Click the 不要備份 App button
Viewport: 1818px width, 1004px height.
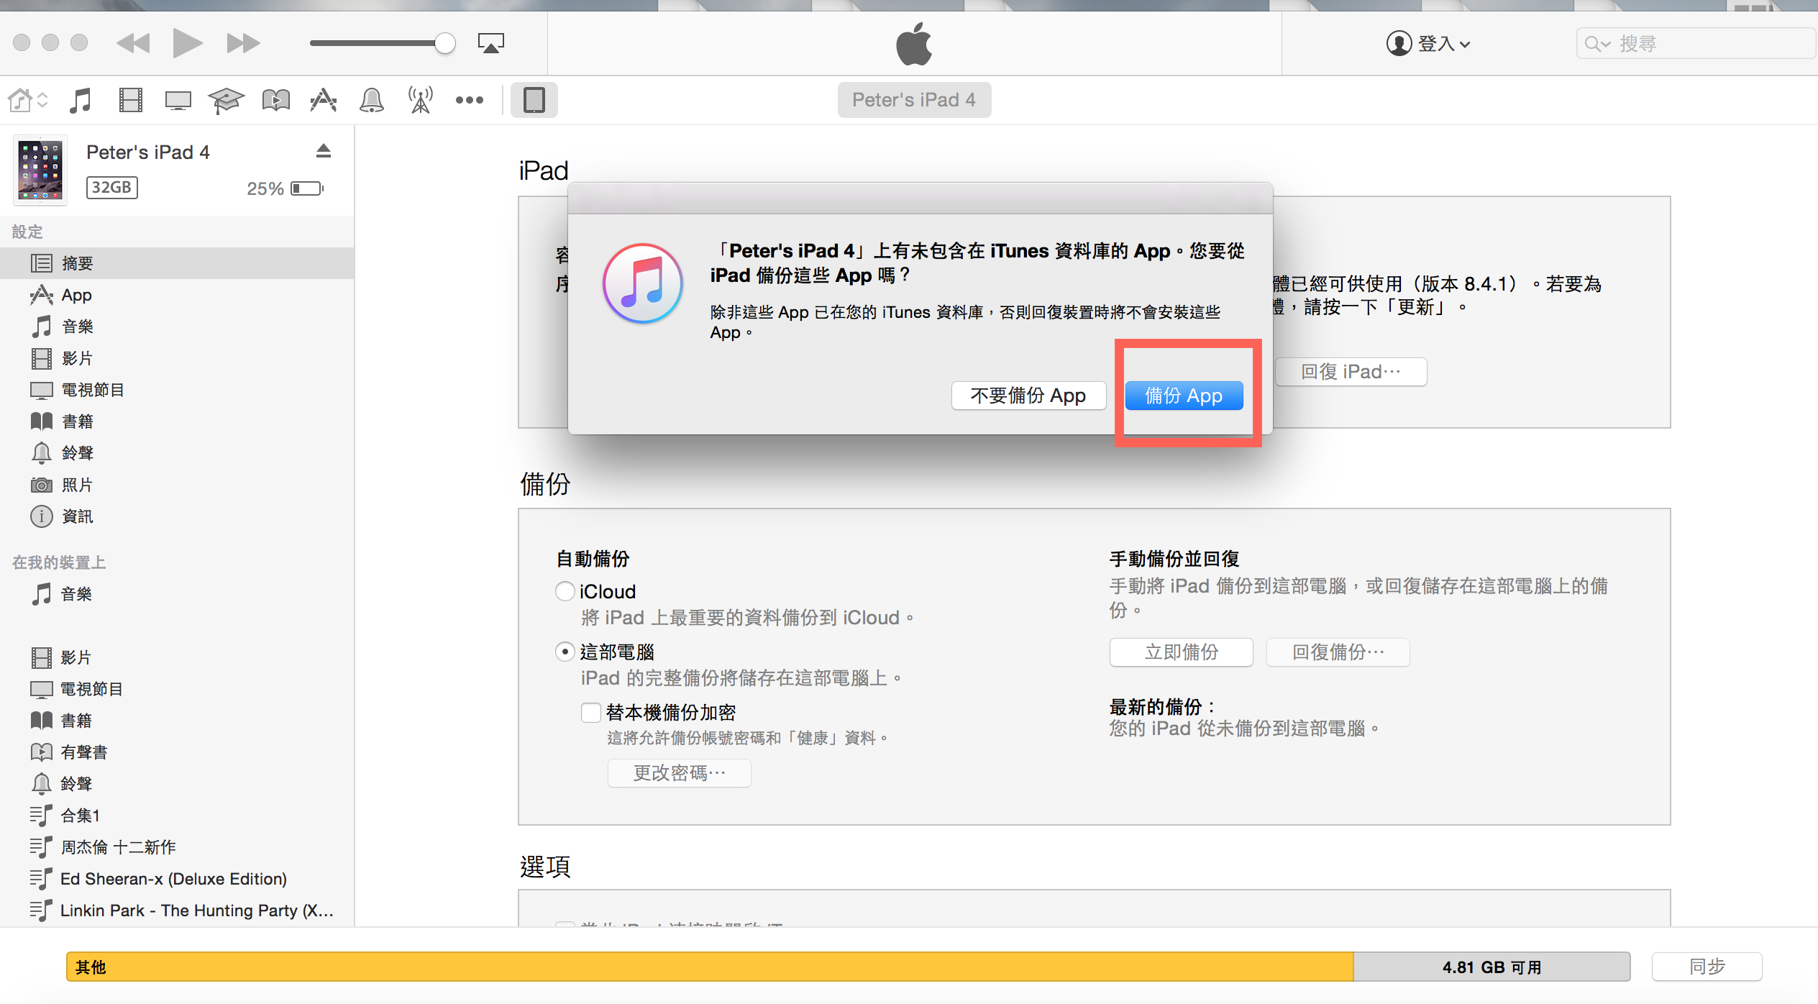coord(1028,396)
